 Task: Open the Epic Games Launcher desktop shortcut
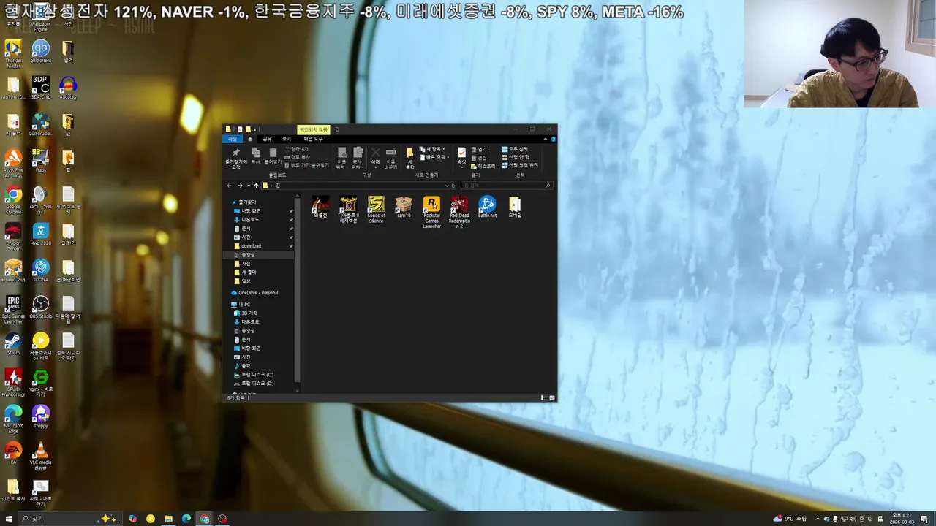[x=13, y=310]
